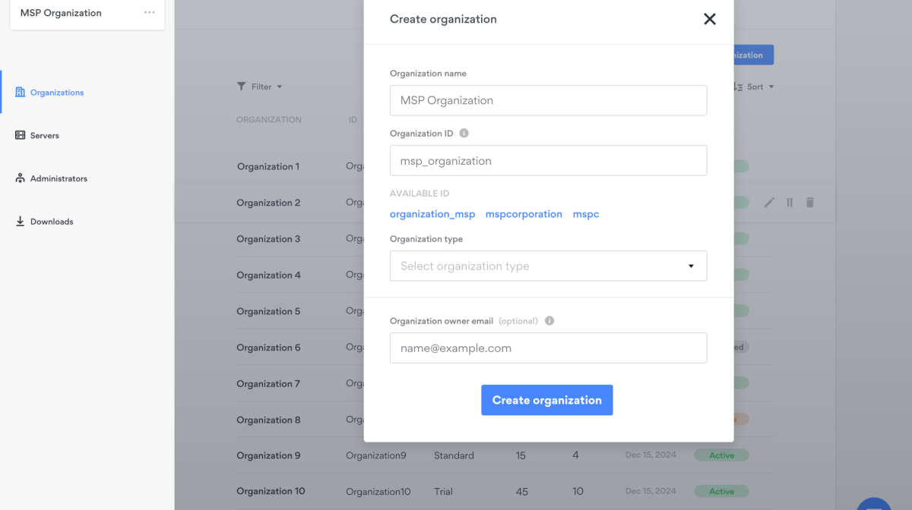This screenshot has height=510, width=912.
Task: Select Organization 7 in the list
Action: 268,384
